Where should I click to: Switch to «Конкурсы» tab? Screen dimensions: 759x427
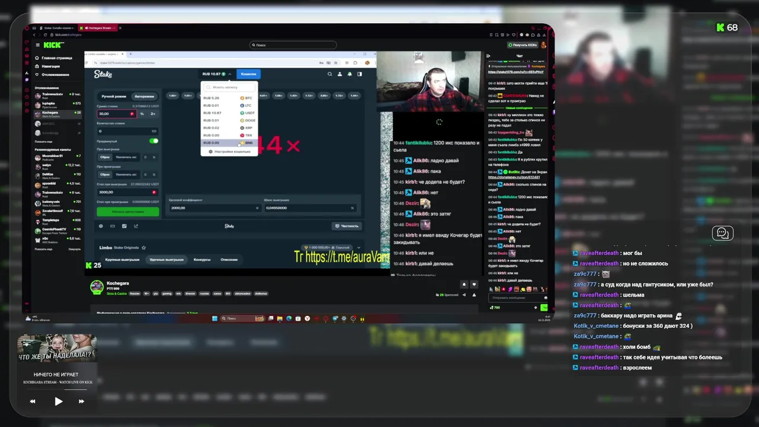202,260
